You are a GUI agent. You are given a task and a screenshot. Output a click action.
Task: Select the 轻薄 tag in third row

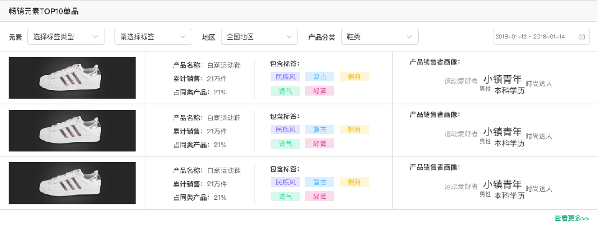point(320,196)
